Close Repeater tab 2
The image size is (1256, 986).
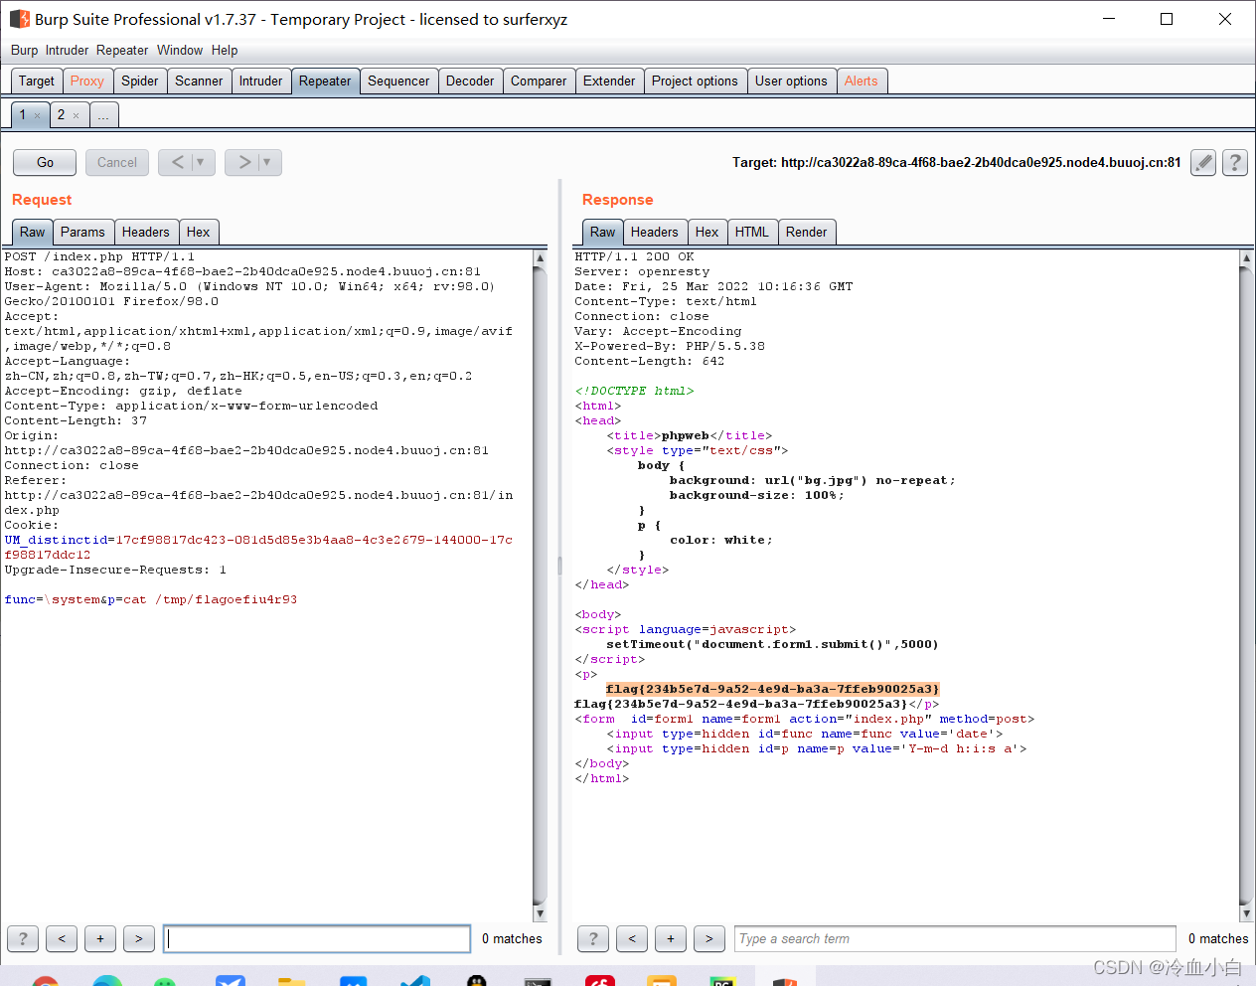click(x=76, y=115)
